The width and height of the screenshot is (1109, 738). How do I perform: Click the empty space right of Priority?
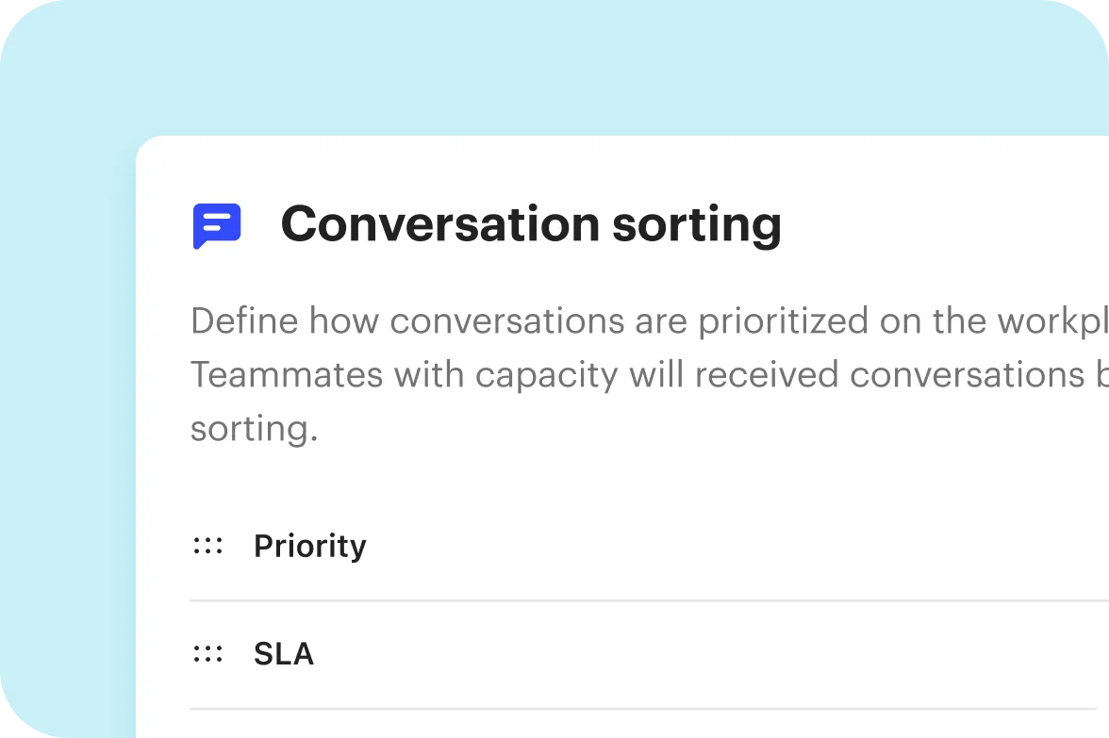click(x=736, y=547)
